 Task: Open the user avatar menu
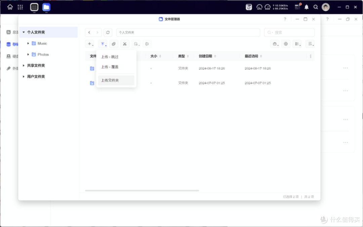click(325, 7)
